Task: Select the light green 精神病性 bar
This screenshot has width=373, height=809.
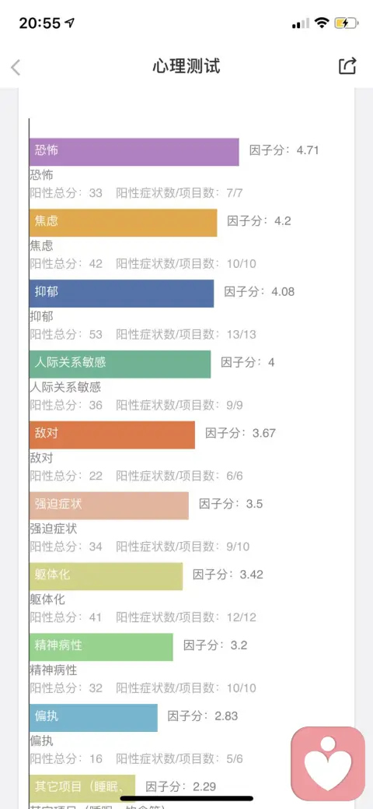Action: 101,646
